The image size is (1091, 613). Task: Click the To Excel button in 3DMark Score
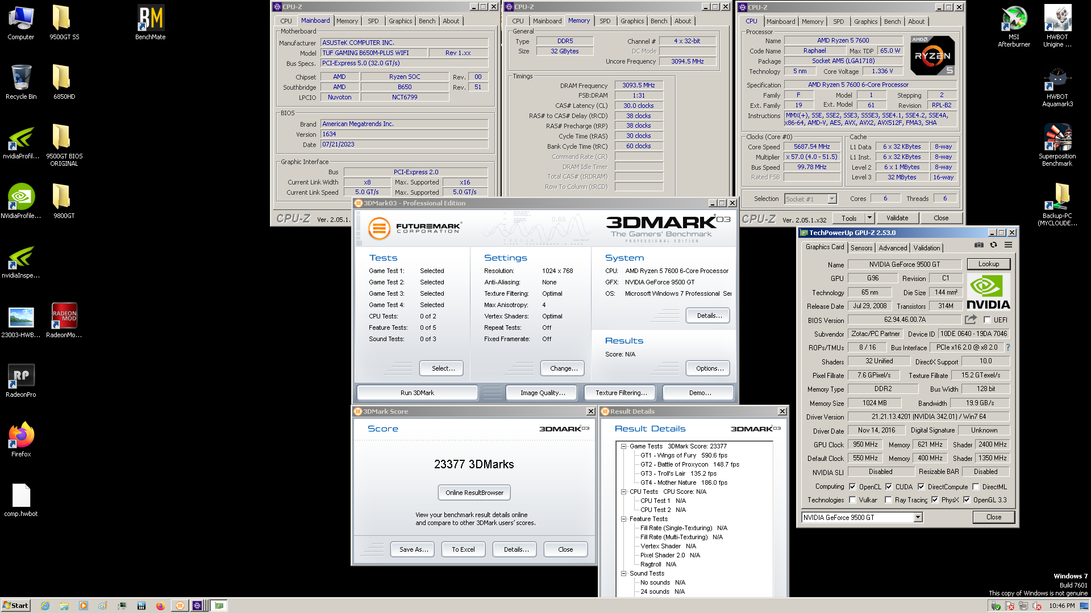pyautogui.click(x=463, y=549)
